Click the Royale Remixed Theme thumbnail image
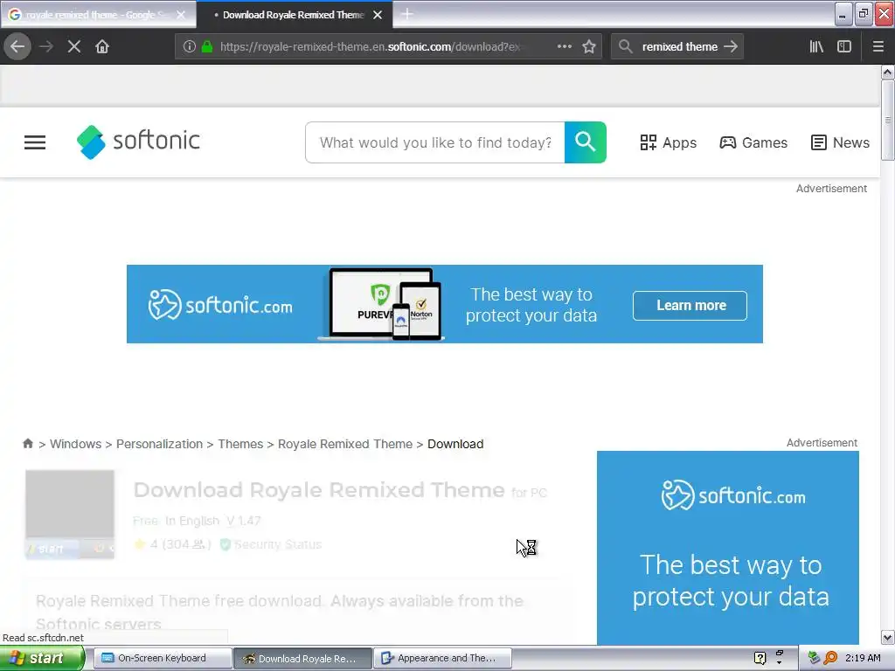This screenshot has height=671, width=895. [70, 514]
